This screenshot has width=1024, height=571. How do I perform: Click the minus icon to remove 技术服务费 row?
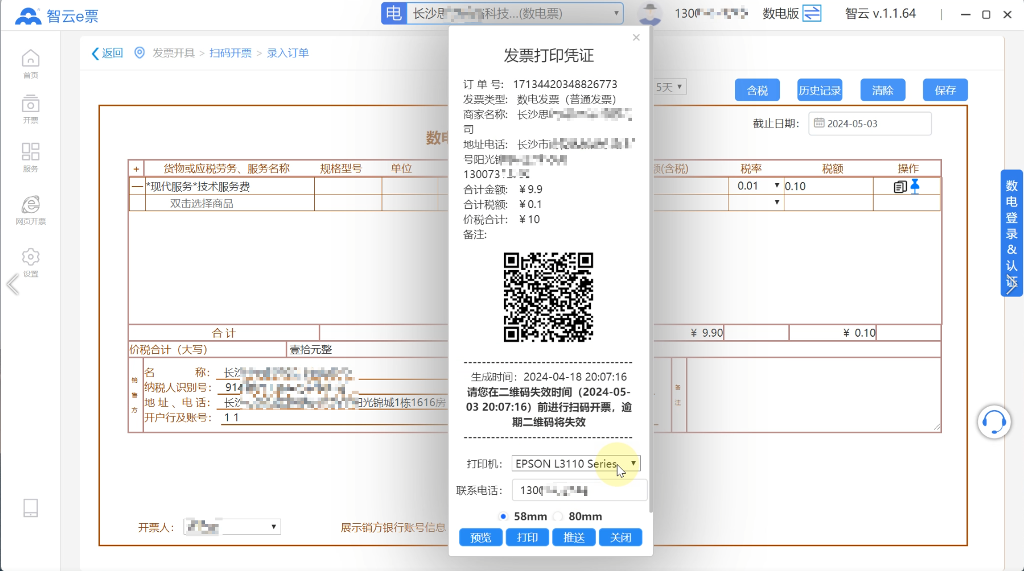point(137,186)
